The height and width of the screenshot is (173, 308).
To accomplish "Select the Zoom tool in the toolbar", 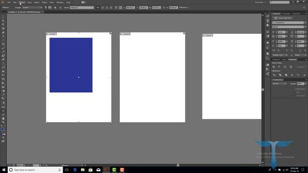I will click(x=3, y=123).
